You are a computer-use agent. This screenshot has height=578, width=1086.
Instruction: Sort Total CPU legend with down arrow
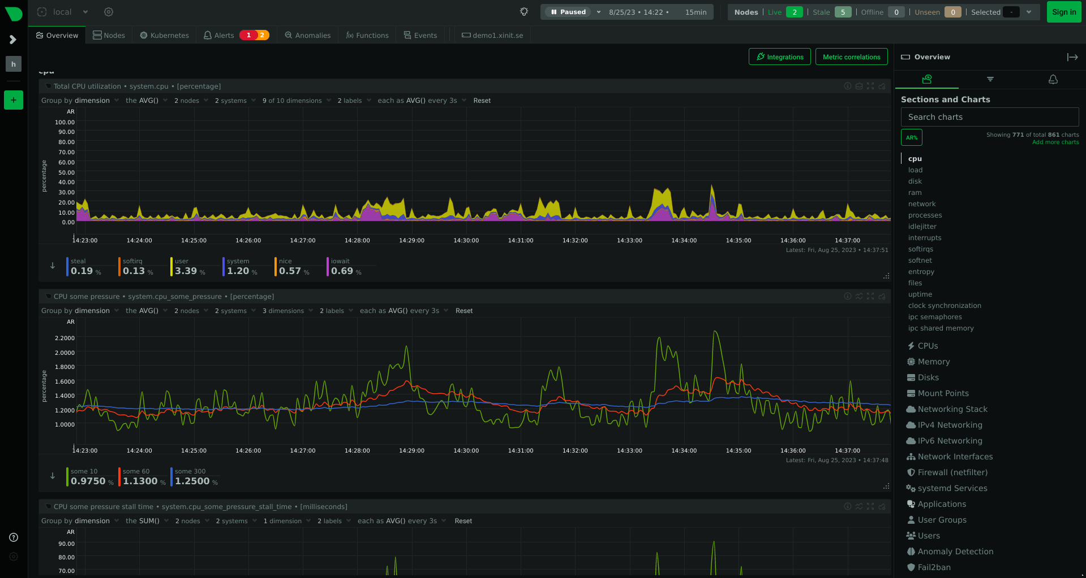[53, 266]
